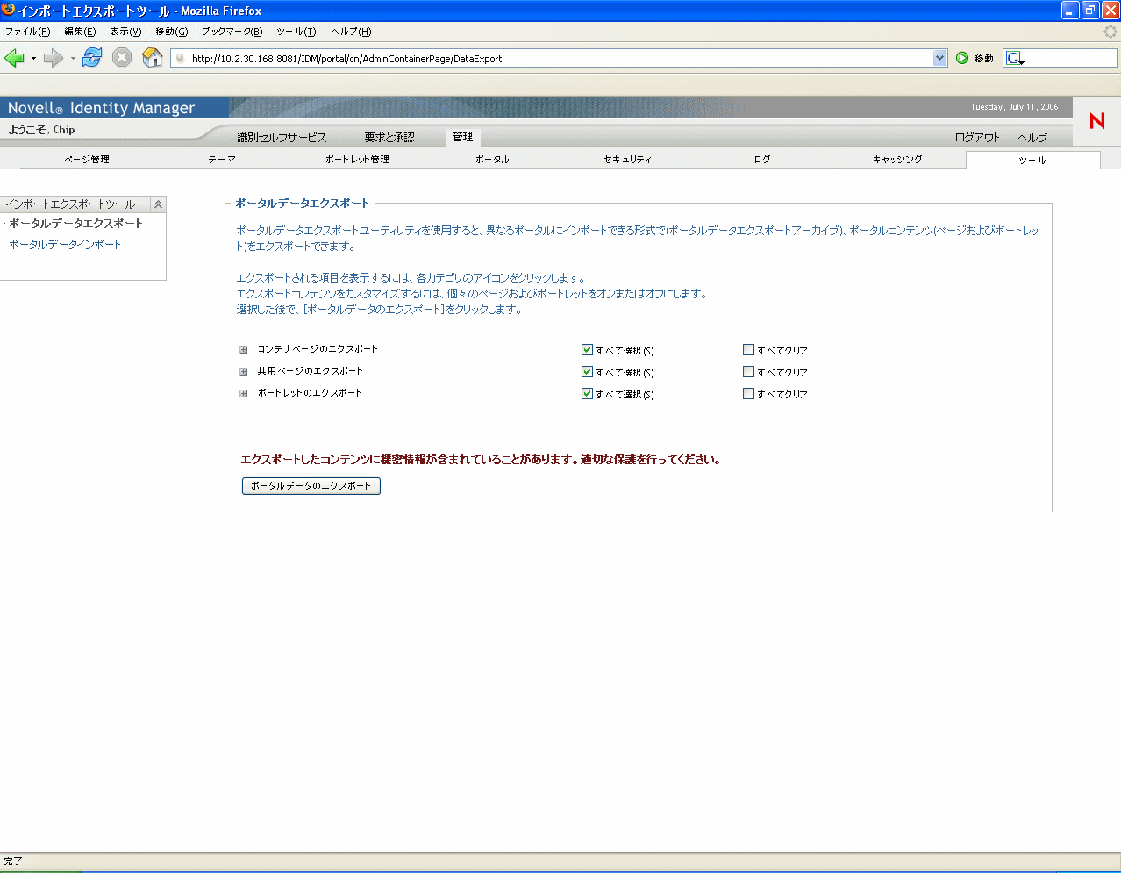Click the ようこそ, Chip greeting text
The height and width of the screenshot is (873, 1121).
click(41, 130)
